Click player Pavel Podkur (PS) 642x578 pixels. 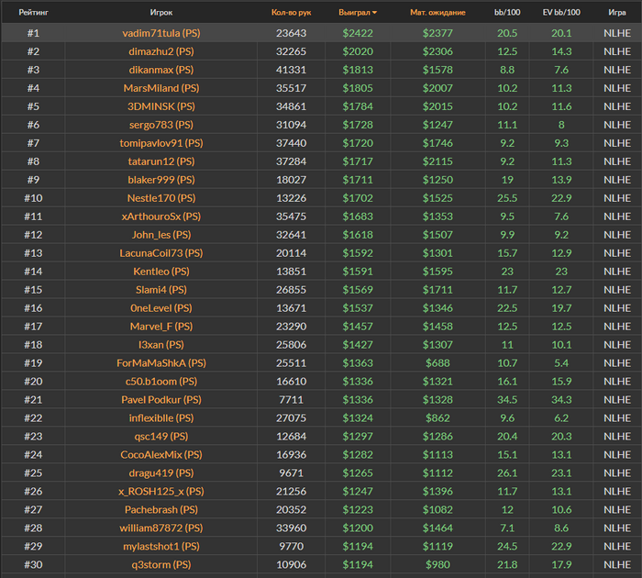[160, 400]
